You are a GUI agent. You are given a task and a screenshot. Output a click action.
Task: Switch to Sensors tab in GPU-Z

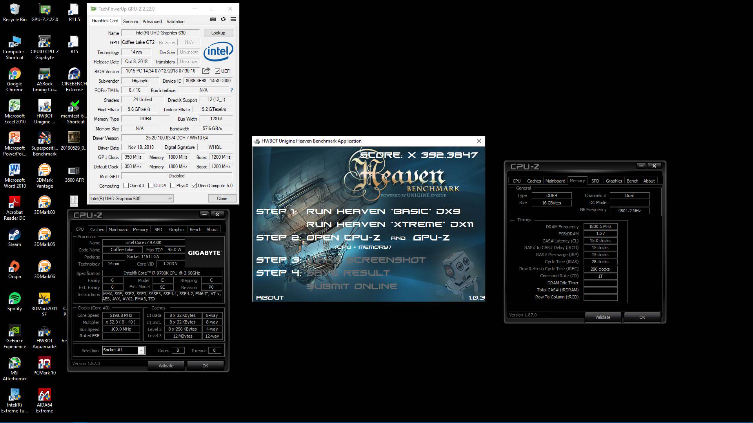[x=130, y=22]
